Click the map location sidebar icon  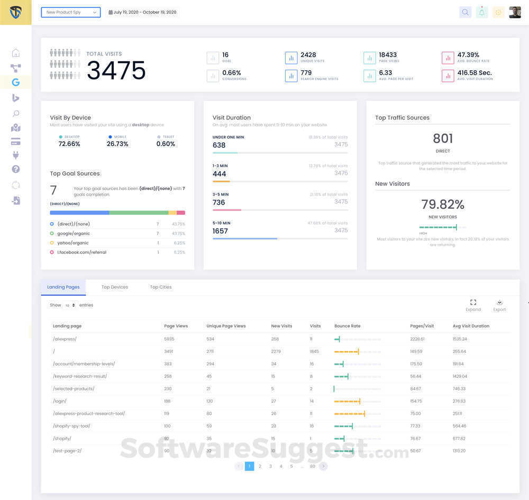(x=15, y=128)
